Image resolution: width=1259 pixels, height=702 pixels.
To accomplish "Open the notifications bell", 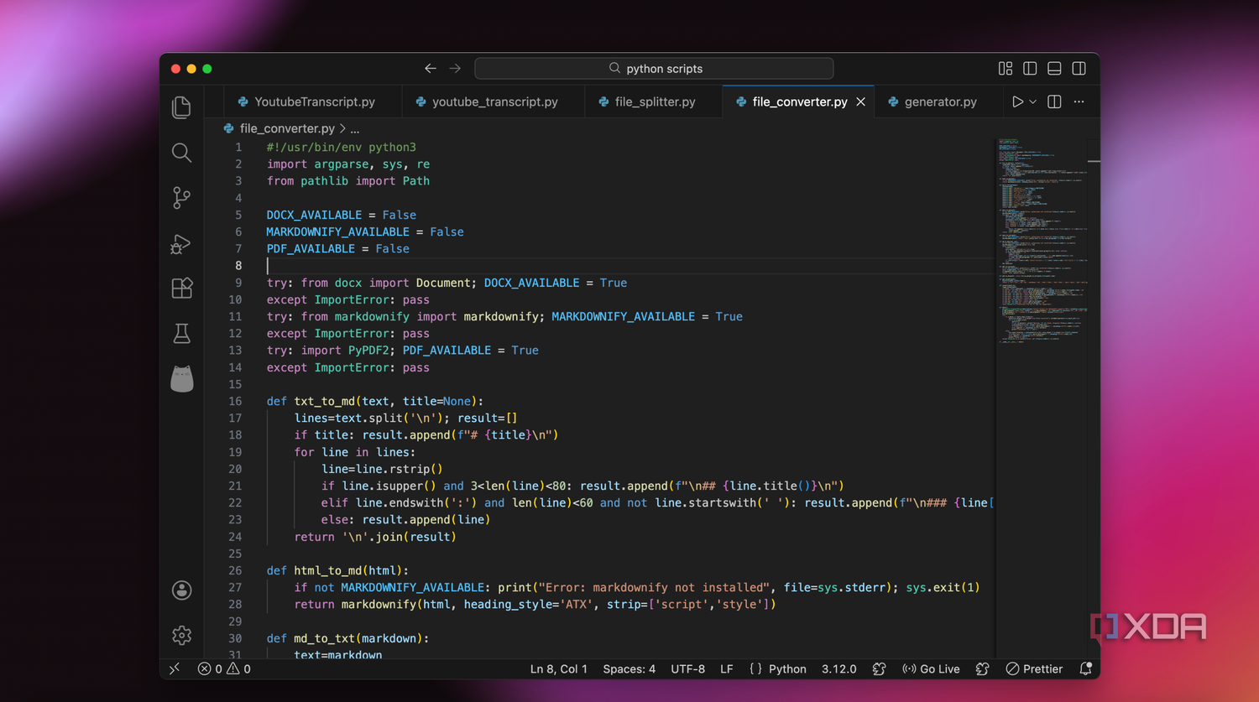I will click(x=1085, y=668).
